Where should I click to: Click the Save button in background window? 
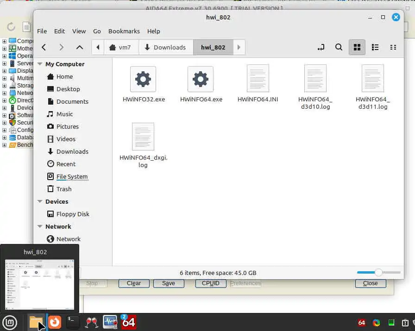[x=169, y=283]
